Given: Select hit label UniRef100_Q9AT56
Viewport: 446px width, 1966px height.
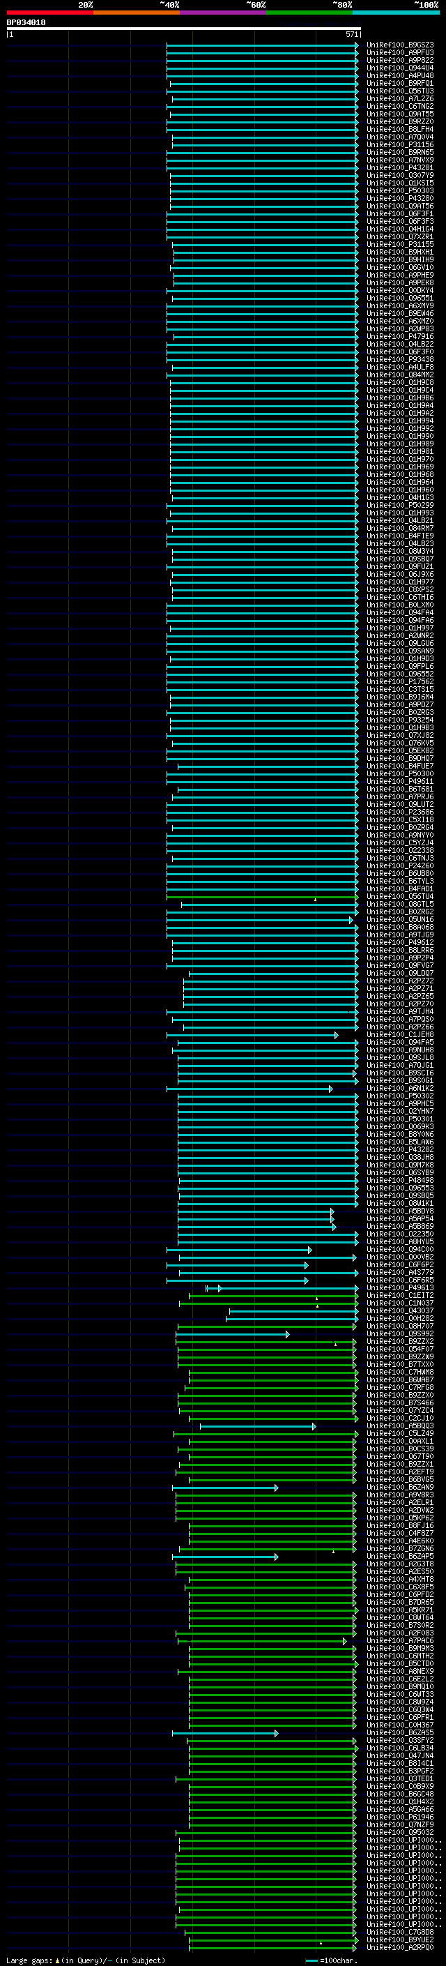Looking at the screenshot, I should 400,206.
